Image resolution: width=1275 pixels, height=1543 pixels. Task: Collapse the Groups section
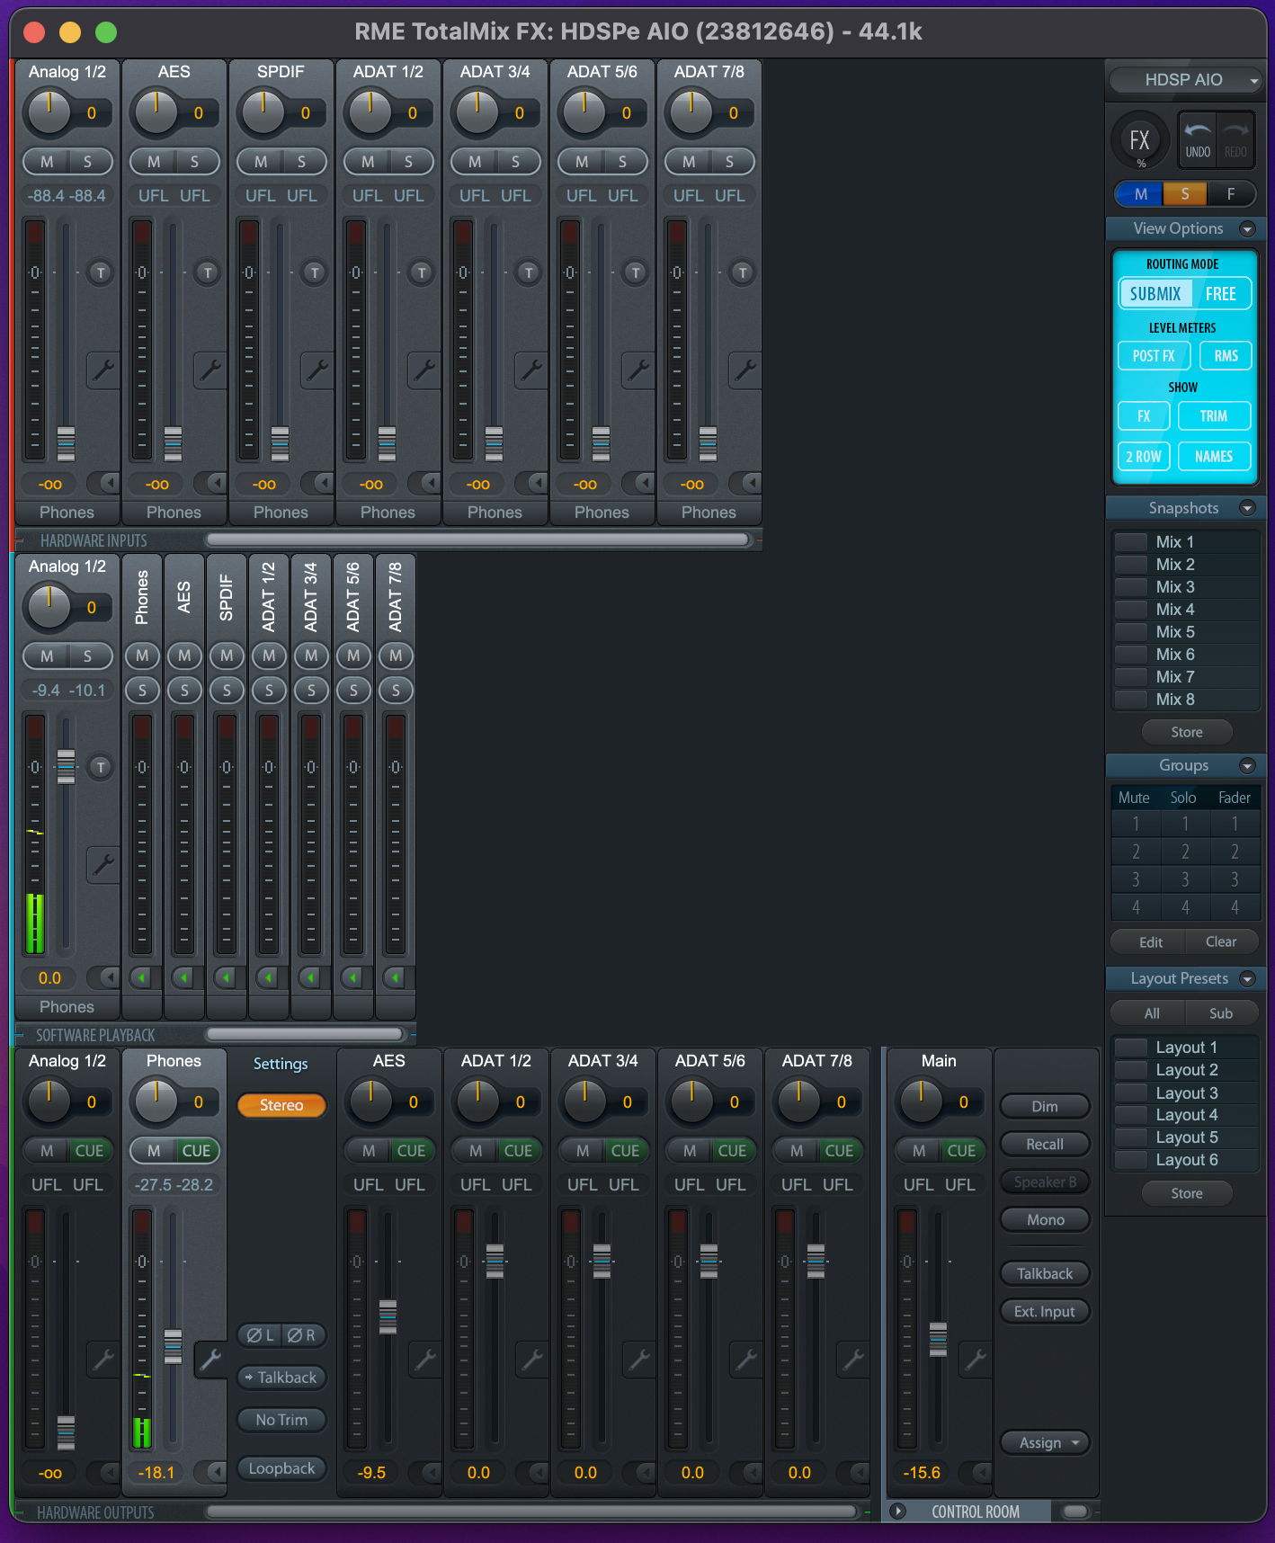1247,766
